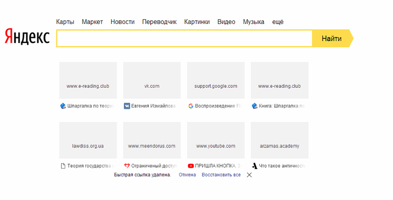Click Восстановить все to restore links
Viewport: 393px width, 200px height.
click(221, 175)
